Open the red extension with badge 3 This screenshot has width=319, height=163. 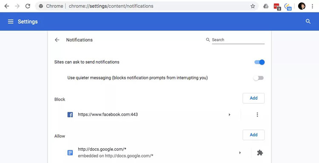pos(277,7)
